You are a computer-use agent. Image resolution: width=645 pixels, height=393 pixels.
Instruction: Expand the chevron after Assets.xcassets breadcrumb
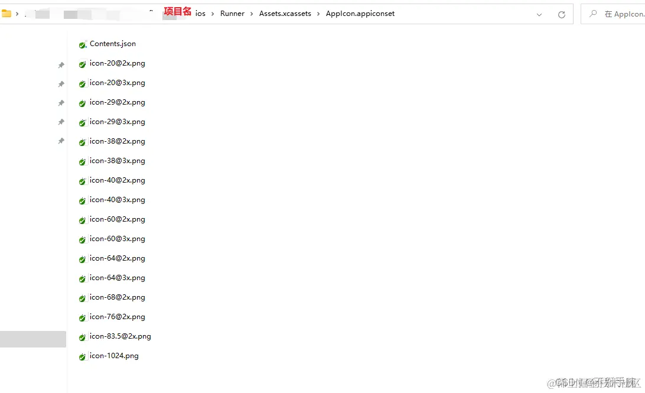[x=318, y=14]
